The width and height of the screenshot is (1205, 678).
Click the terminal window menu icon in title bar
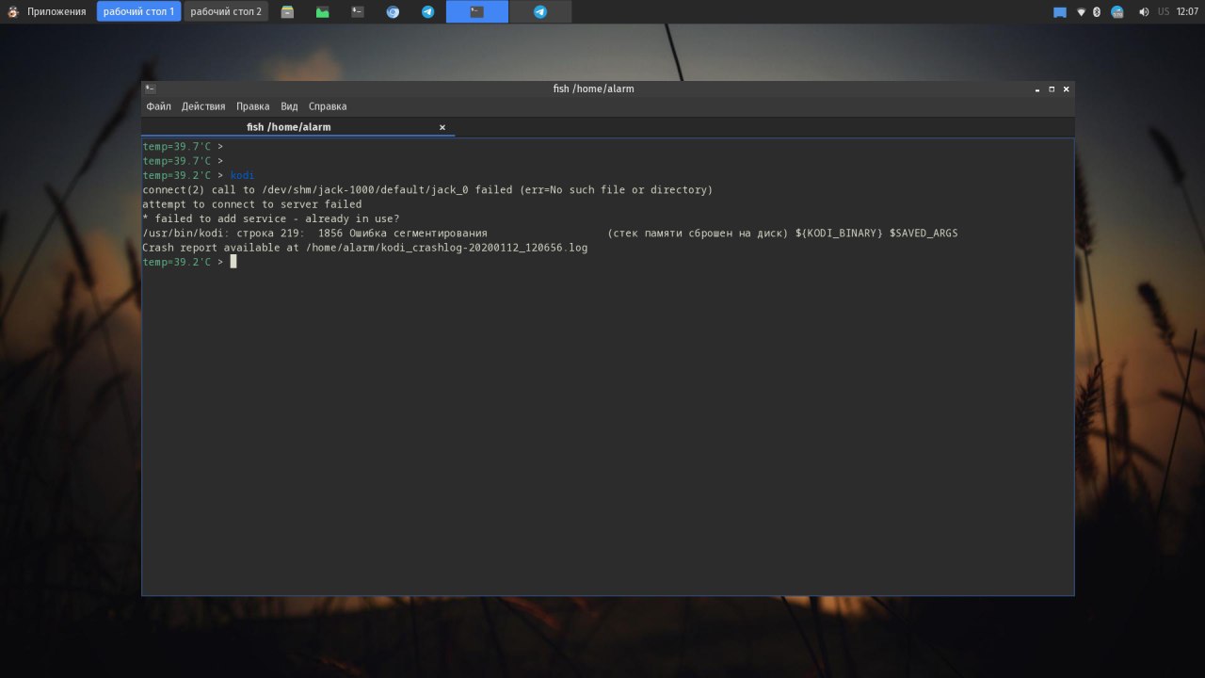[x=150, y=89]
